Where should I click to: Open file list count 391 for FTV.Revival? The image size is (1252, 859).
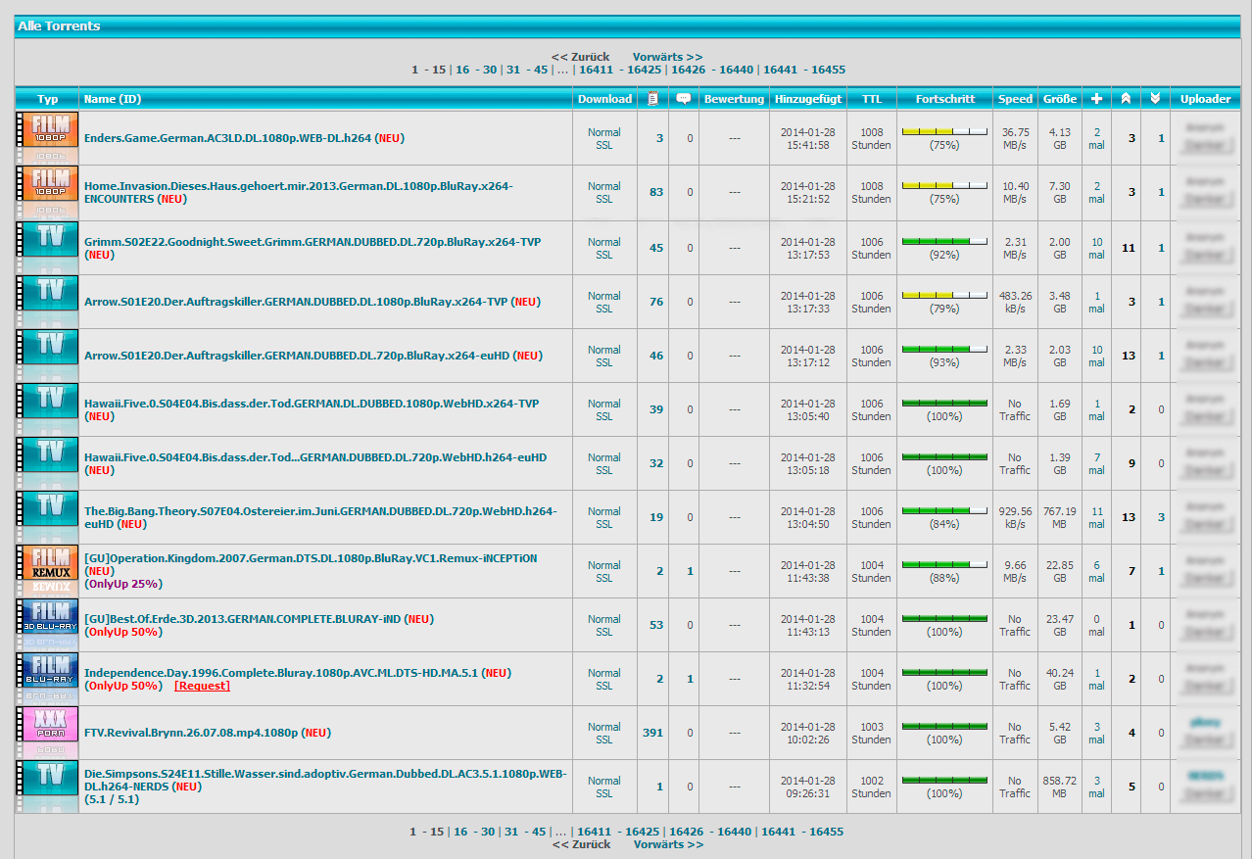[x=652, y=733]
